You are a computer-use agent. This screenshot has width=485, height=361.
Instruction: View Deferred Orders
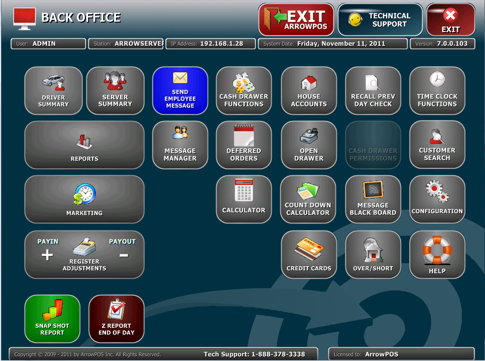coord(244,145)
